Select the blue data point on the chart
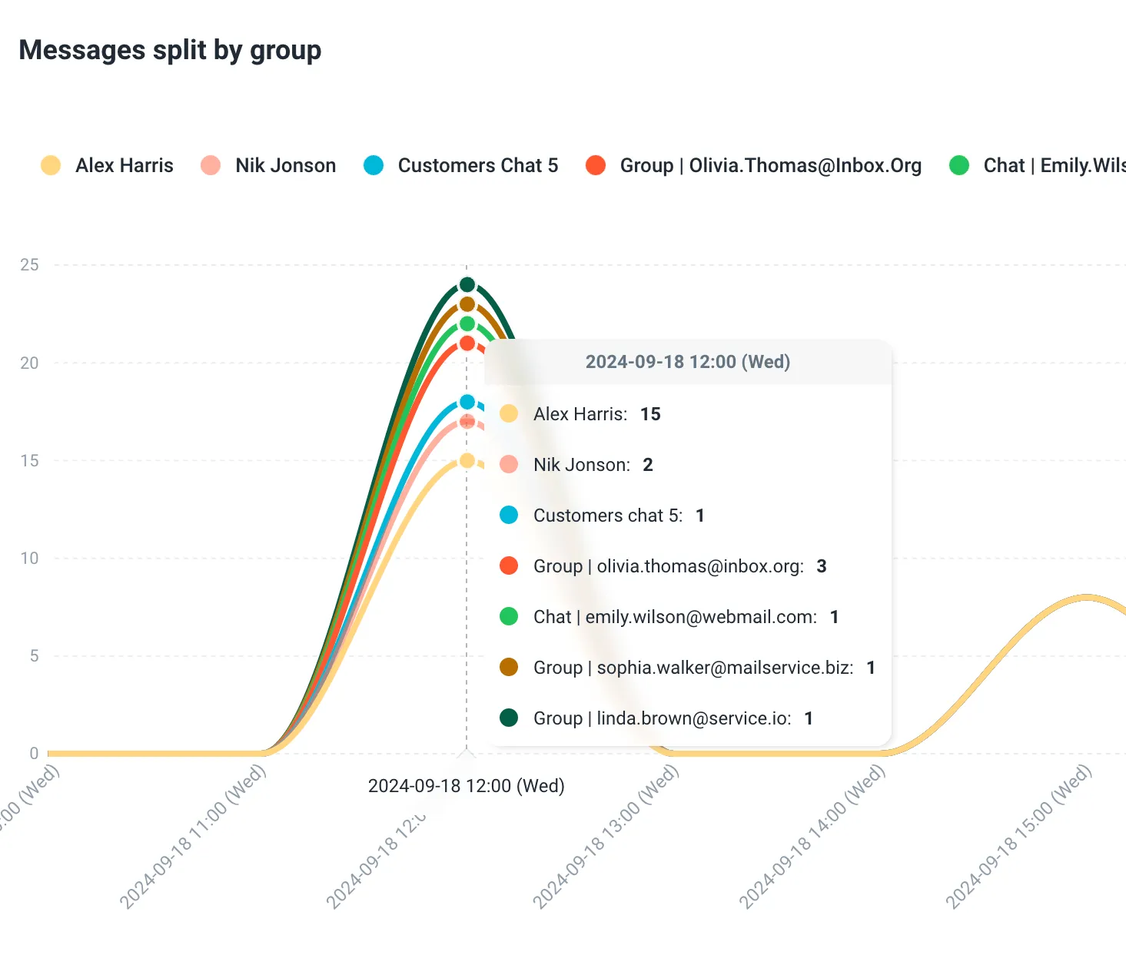 [467, 402]
